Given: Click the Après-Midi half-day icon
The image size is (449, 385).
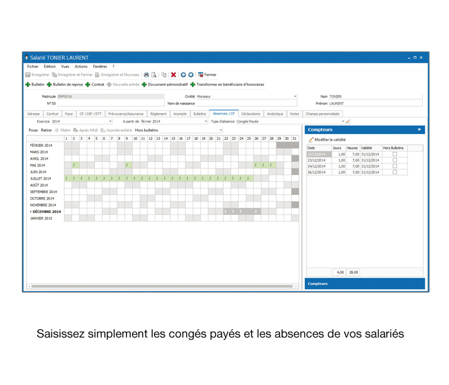Looking at the screenshot, I should (x=76, y=130).
